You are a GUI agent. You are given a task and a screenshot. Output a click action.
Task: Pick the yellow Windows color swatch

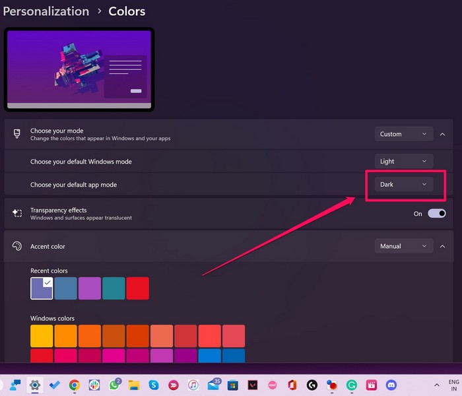[42, 335]
